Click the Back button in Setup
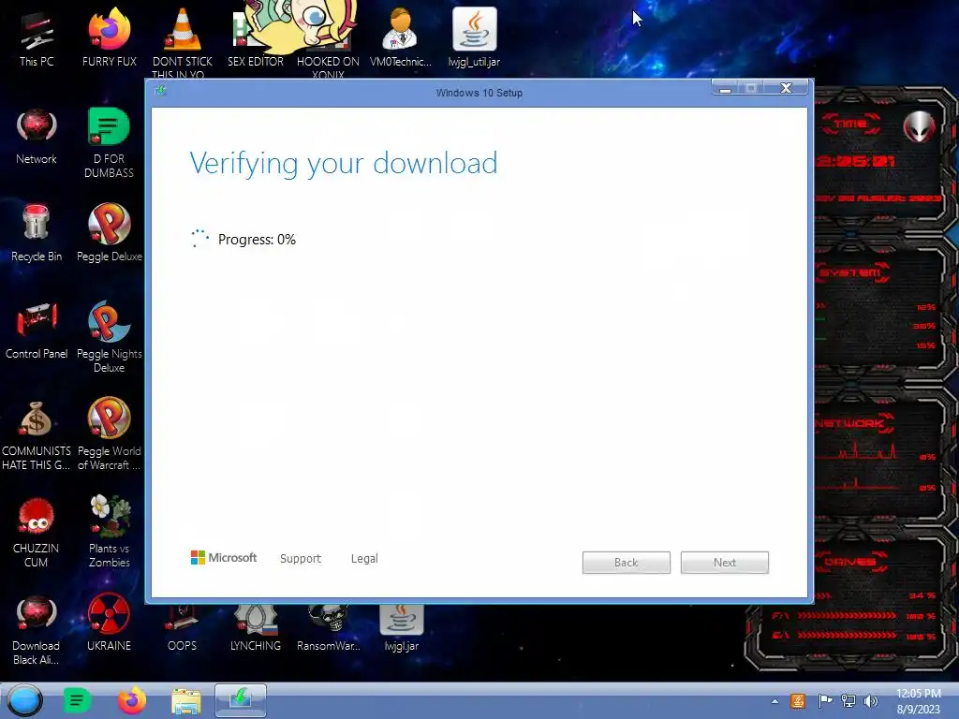Viewport: 959px width, 719px height. click(627, 563)
